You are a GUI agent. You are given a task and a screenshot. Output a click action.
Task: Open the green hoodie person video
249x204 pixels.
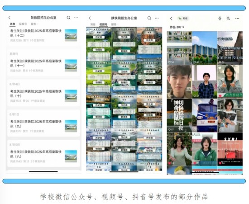tap(205, 149)
